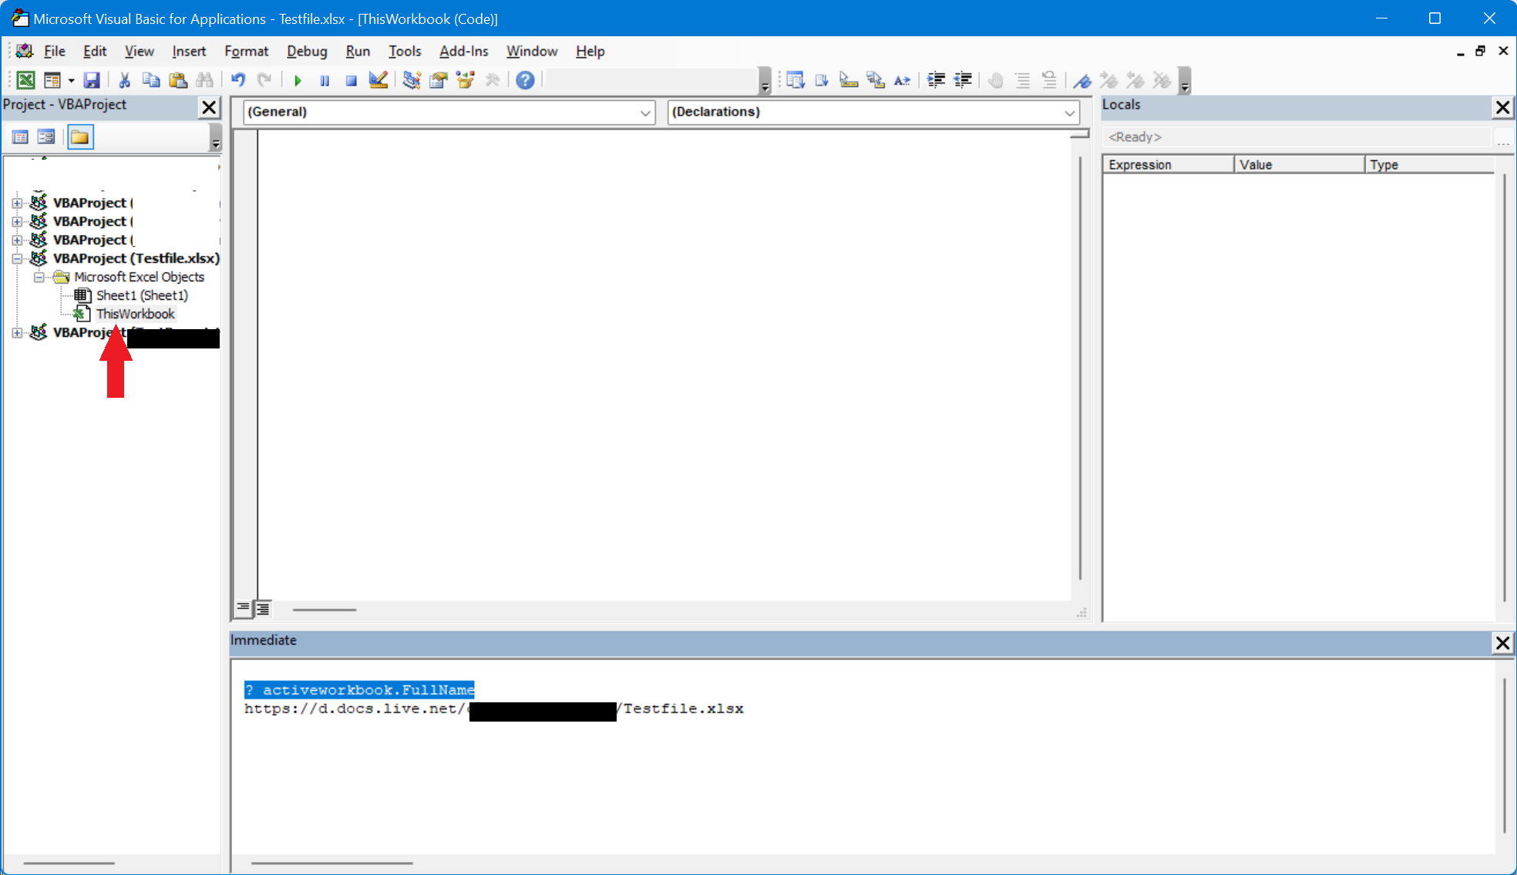Open Edit toolbar options overflow arrow

point(1185,81)
